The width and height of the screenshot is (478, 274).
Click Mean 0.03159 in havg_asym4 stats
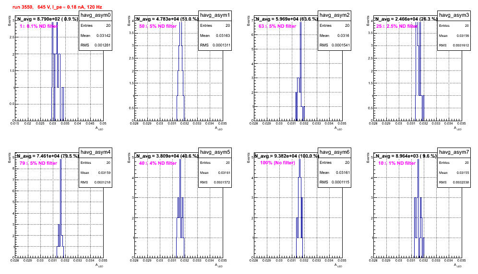96,172
